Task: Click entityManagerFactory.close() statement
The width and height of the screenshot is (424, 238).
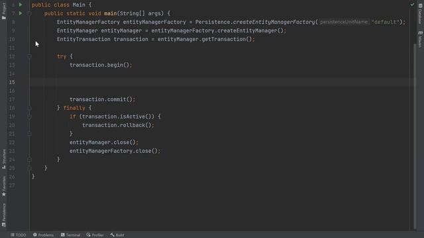Action: (115, 151)
